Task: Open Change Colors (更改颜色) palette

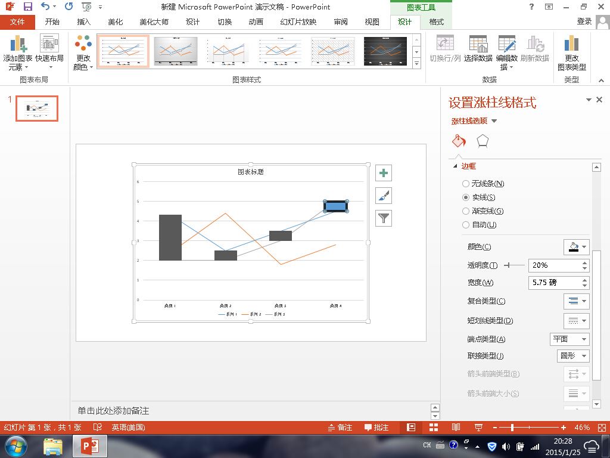Action: pos(83,52)
